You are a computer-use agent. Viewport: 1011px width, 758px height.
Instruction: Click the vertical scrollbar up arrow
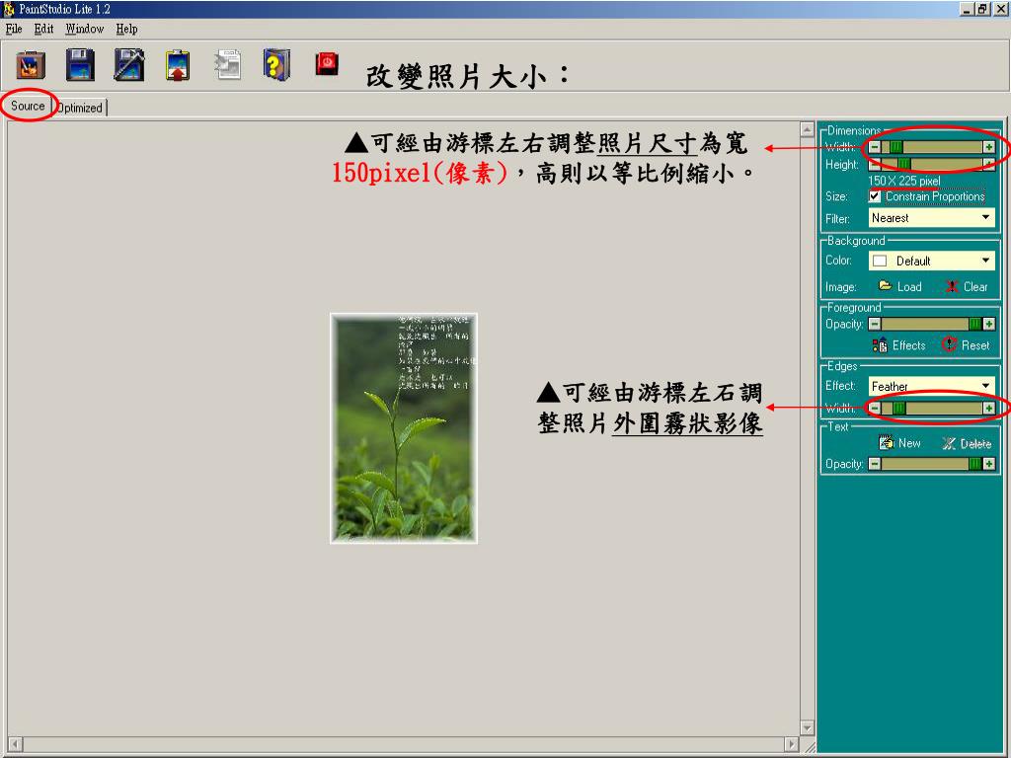(x=807, y=129)
